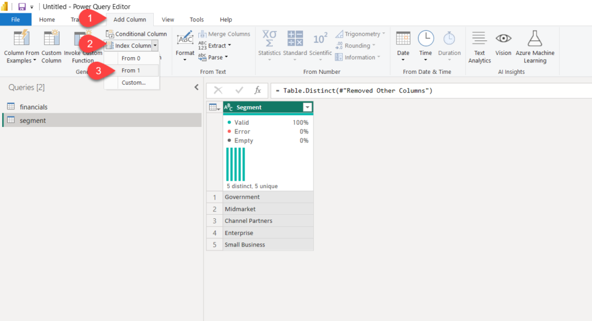Open the Extract dropdown
Screen dimensions: 592x321
point(215,46)
